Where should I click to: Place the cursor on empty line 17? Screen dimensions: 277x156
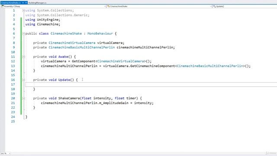151,84
